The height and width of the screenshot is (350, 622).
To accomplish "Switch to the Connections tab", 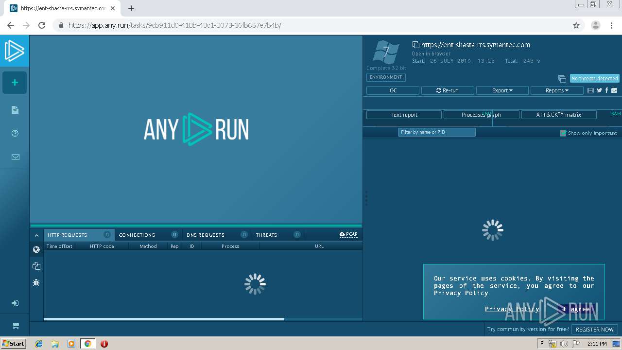I will 148,235.
